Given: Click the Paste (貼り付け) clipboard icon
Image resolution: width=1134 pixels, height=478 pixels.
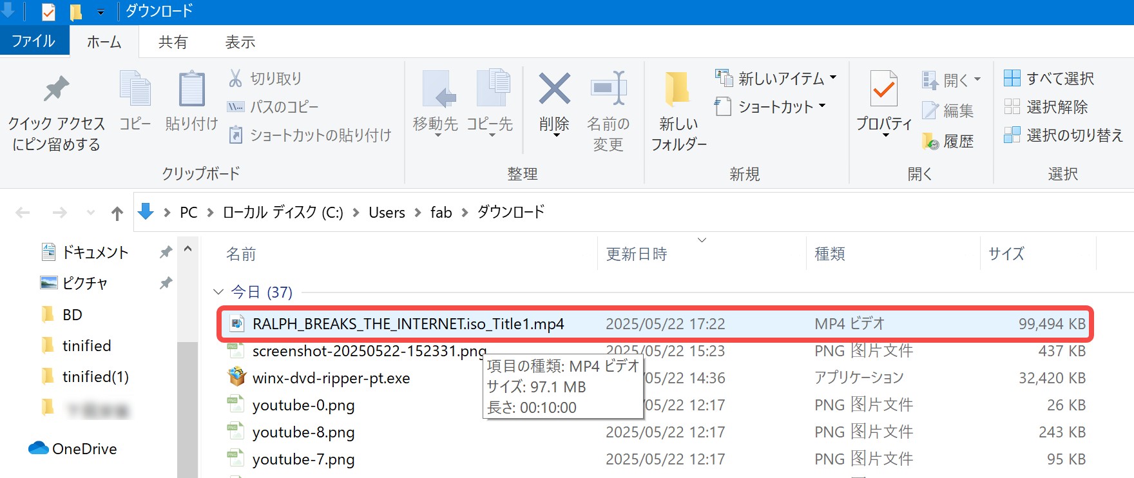Looking at the screenshot, I should 191,89.
